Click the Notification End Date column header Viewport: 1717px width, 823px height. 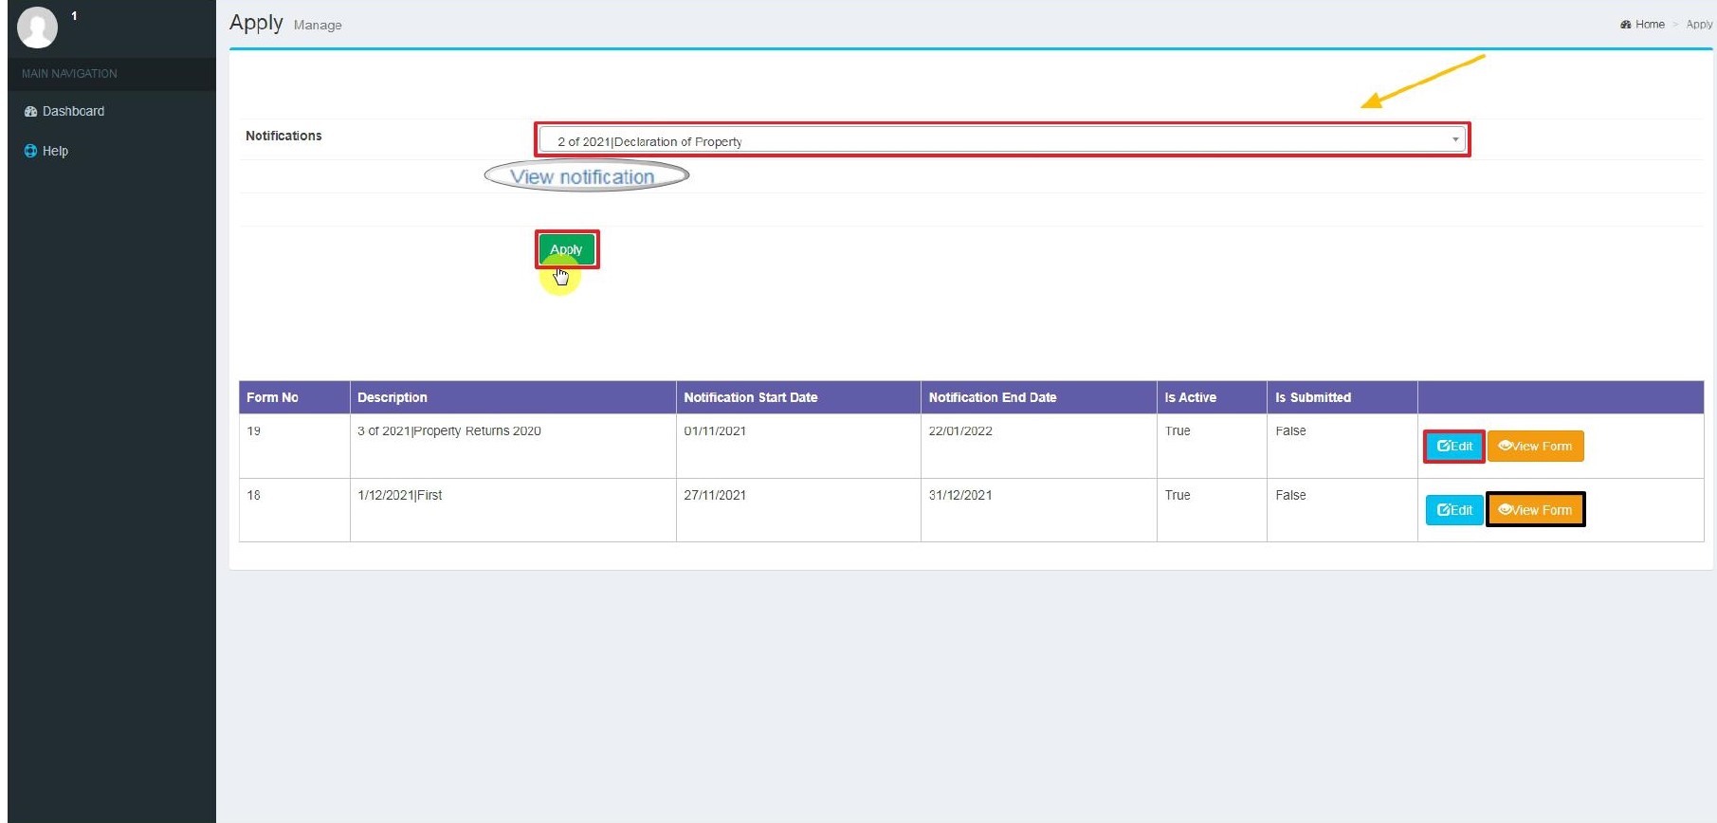tap(992, 397)
